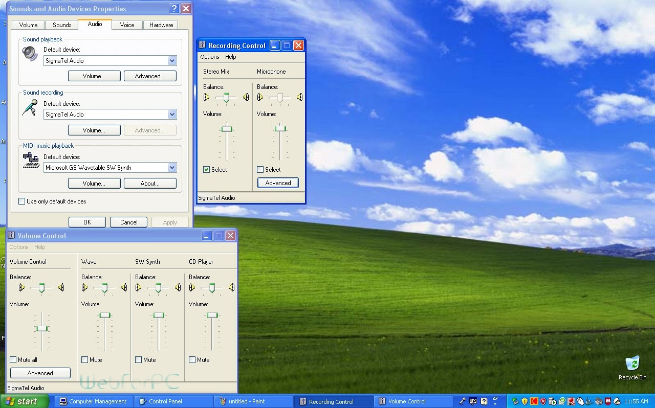Click Stereo Mix right balance speaker icon

click(246, 97)
